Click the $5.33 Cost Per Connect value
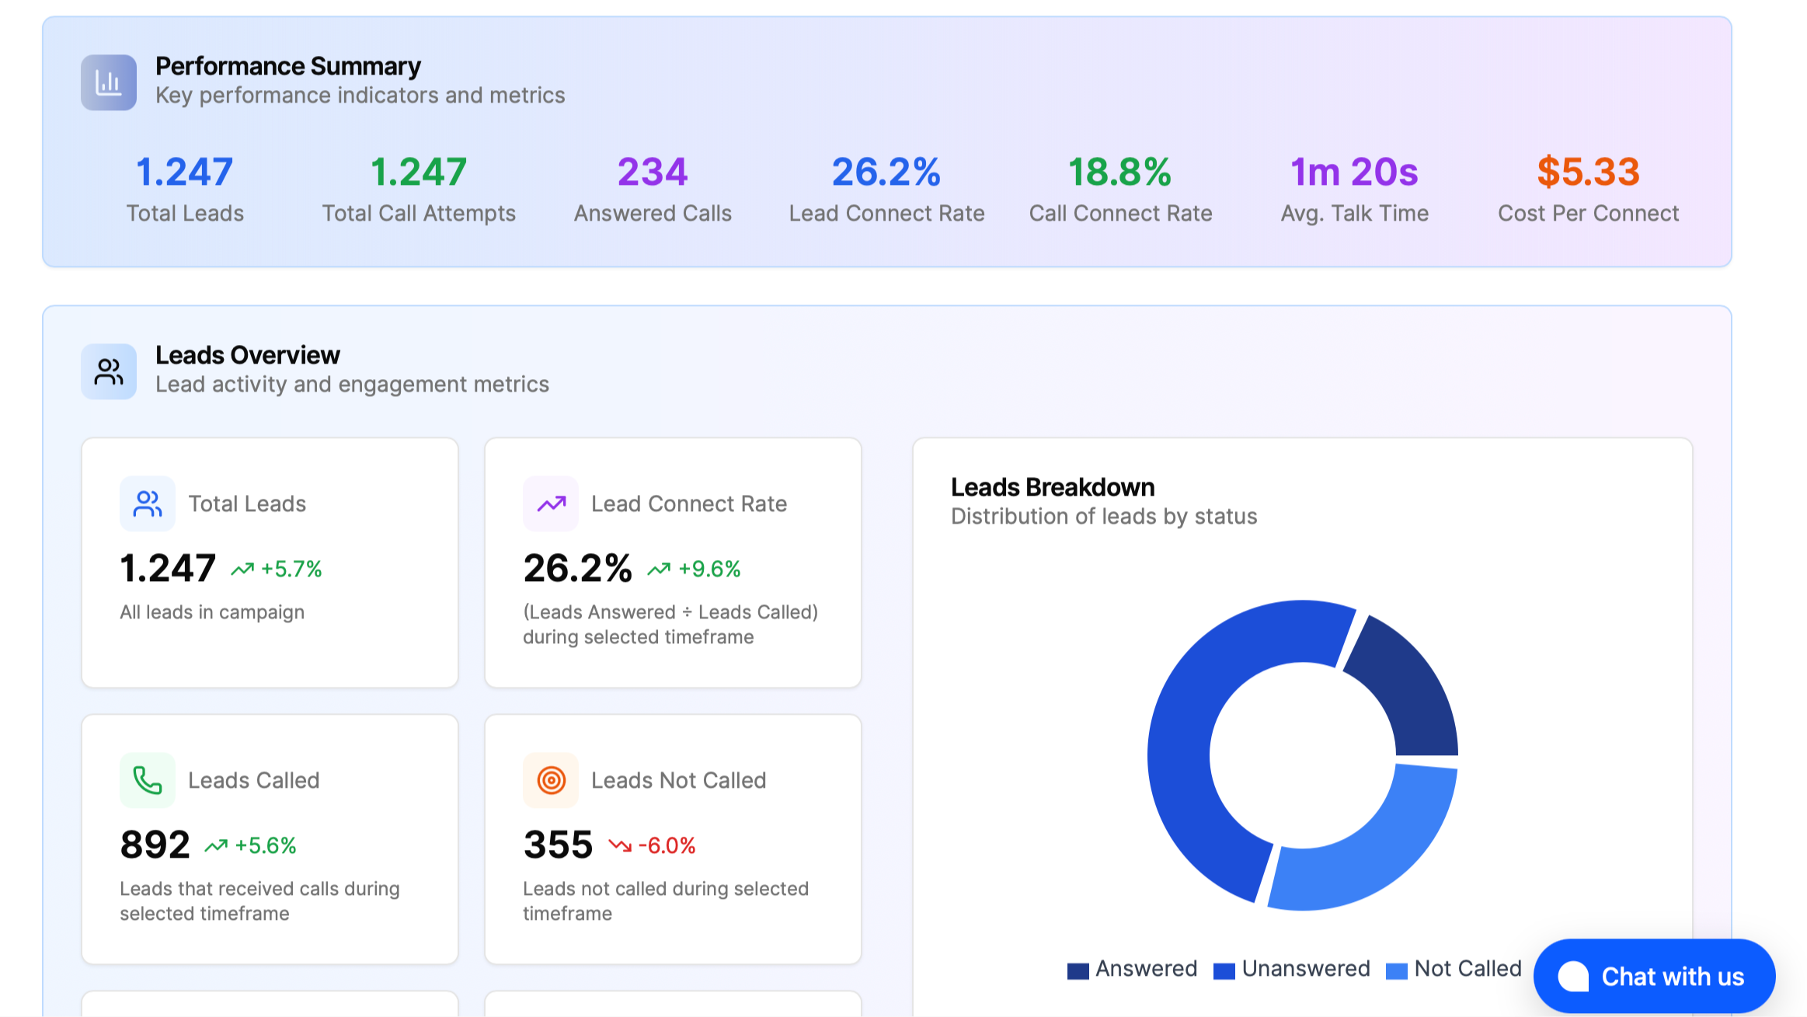The height and width of the screenshot is (1017, 1807). pyautogui.click(x=1588, y=172)
